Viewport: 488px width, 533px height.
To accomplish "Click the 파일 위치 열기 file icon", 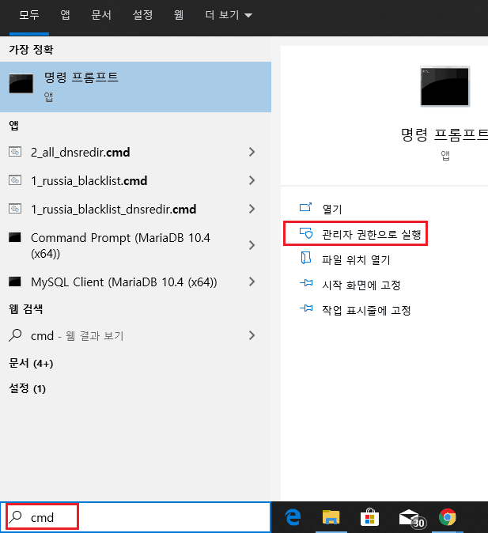I will point(306,258).
